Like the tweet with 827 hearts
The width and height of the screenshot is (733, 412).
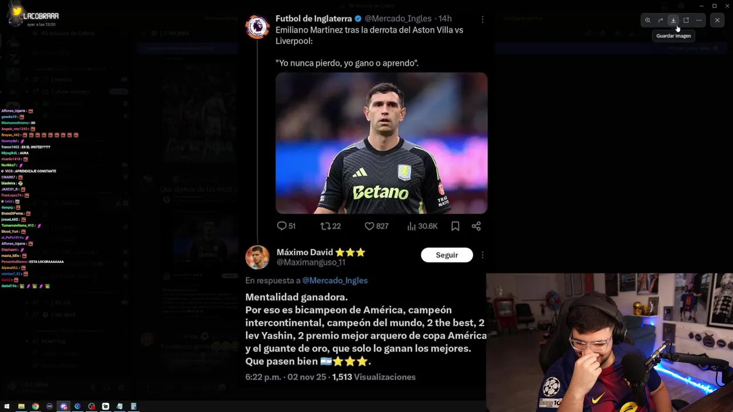[369, 226]
